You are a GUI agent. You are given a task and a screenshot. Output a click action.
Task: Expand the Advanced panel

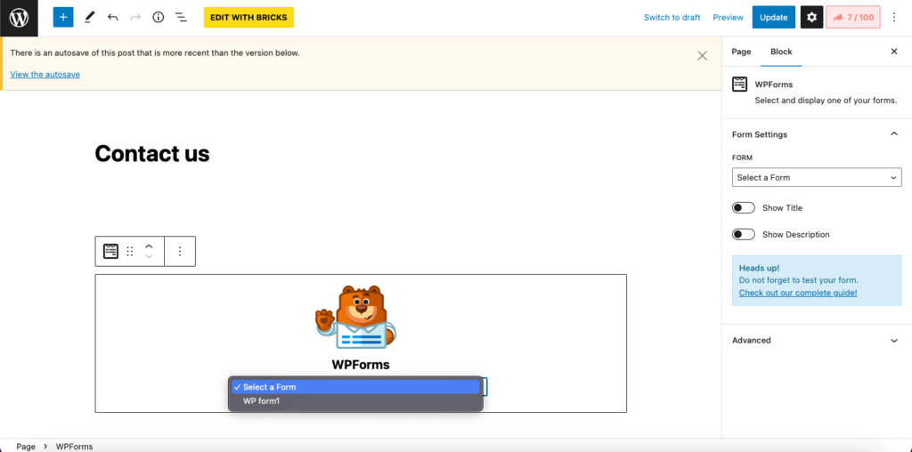[x=894, y=341]
